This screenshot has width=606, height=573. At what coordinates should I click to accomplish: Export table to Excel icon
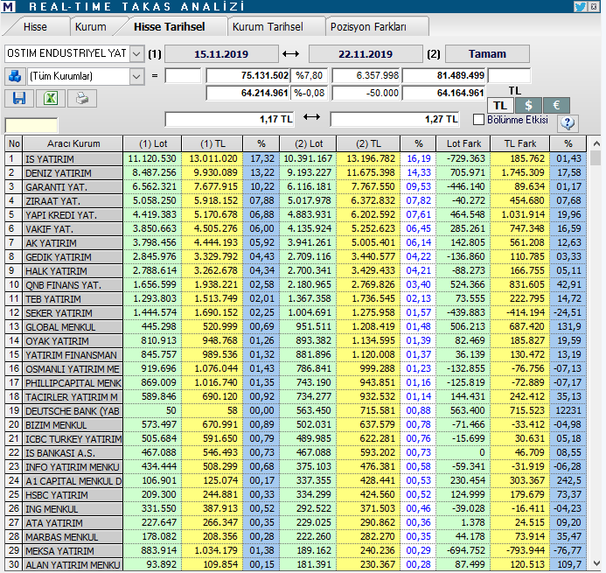point(50,98)
